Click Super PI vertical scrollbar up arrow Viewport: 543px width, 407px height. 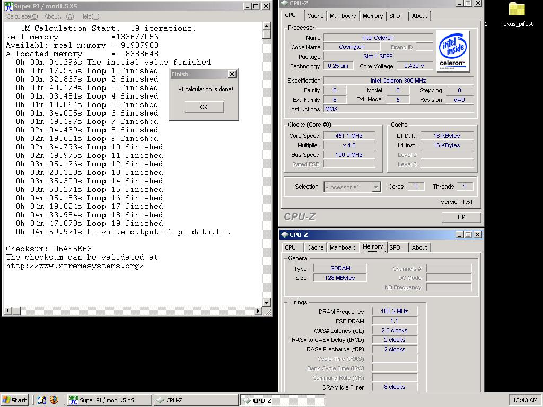point(266,26)
